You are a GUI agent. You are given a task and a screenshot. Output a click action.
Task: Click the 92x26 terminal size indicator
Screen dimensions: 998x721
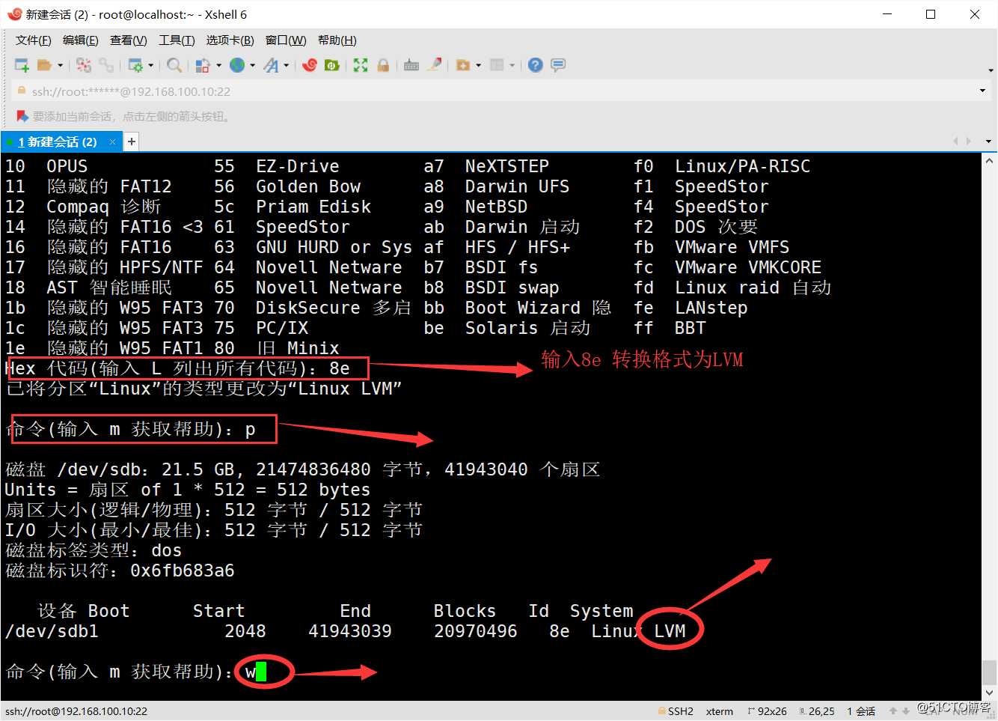768,711
